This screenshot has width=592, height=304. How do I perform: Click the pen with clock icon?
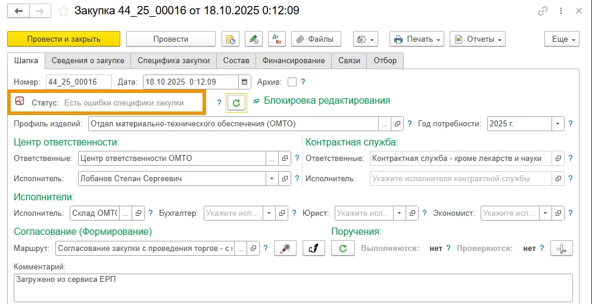click(x=254, y=39)
